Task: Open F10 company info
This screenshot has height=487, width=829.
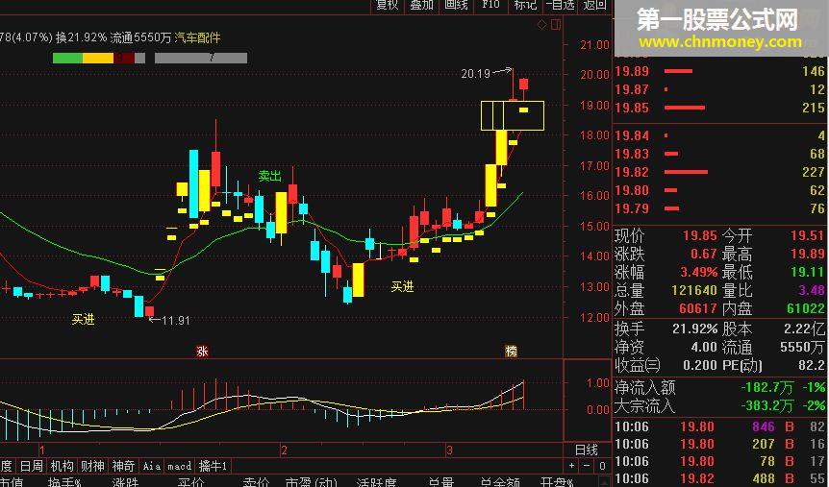Action: pyautogui.click(x=490, y=5)
